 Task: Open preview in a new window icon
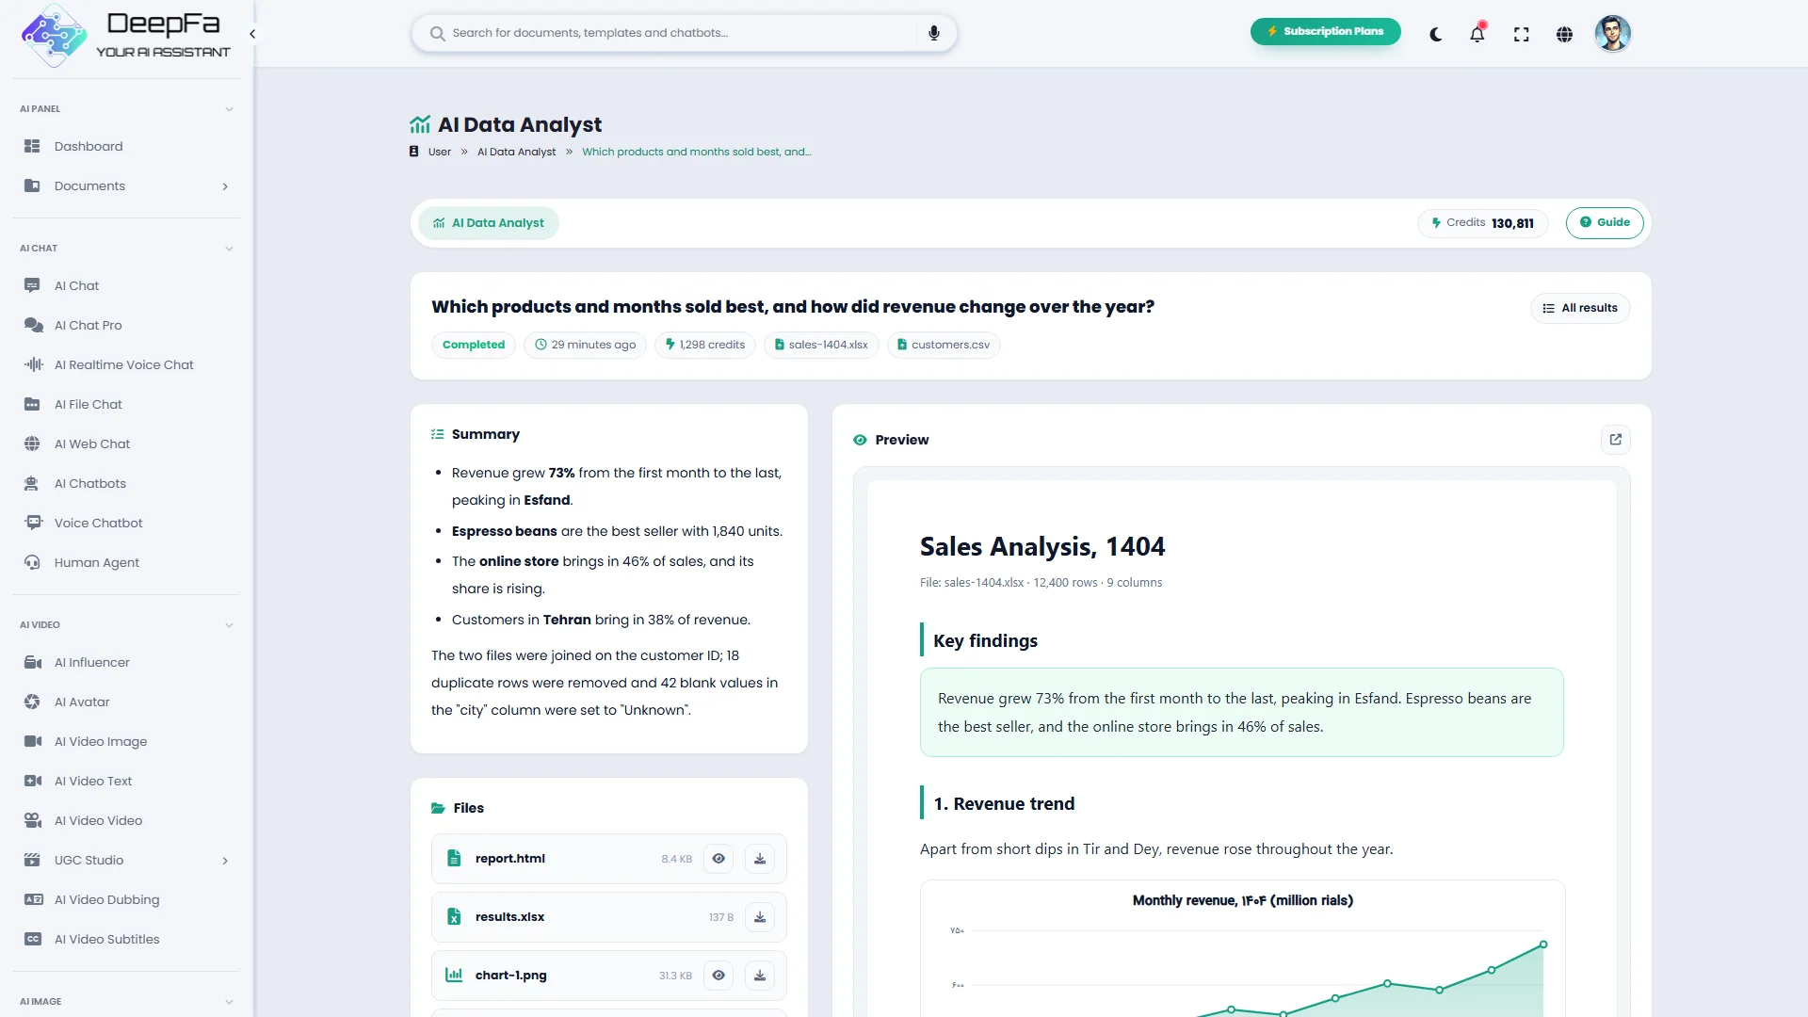click(1616, 440)
